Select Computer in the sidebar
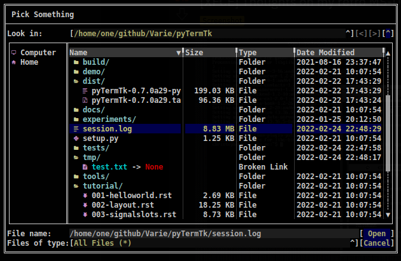401x261 pixels. pyautogui.click(x=38, y=53)
